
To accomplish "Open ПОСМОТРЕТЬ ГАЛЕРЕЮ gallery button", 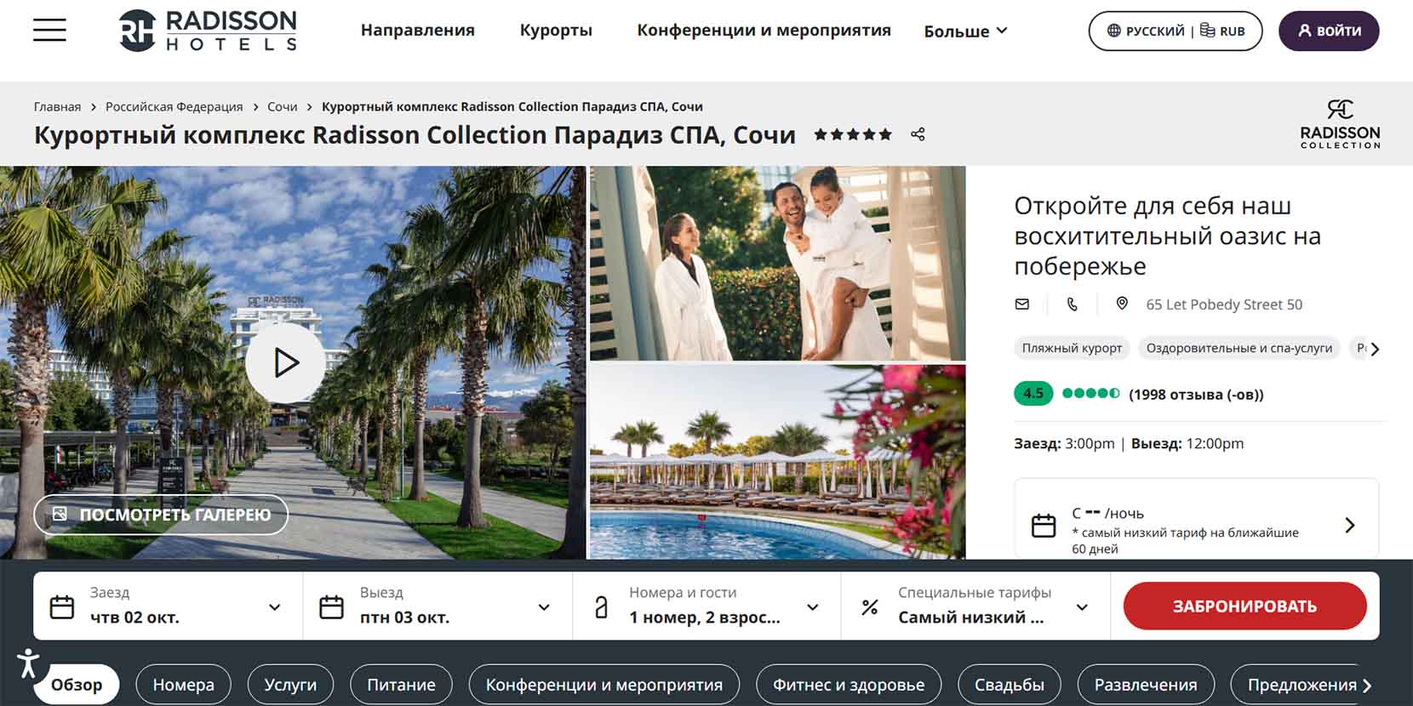I will click(x=161, y=515).
